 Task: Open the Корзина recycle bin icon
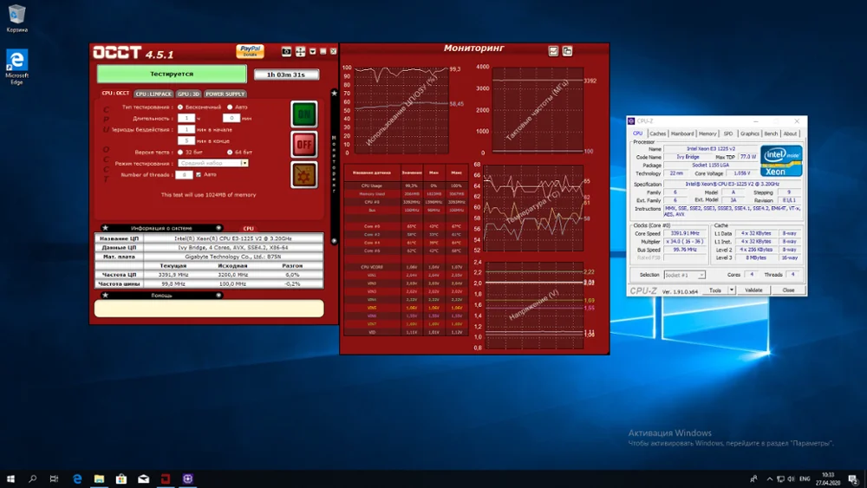(x=16, y=18)
